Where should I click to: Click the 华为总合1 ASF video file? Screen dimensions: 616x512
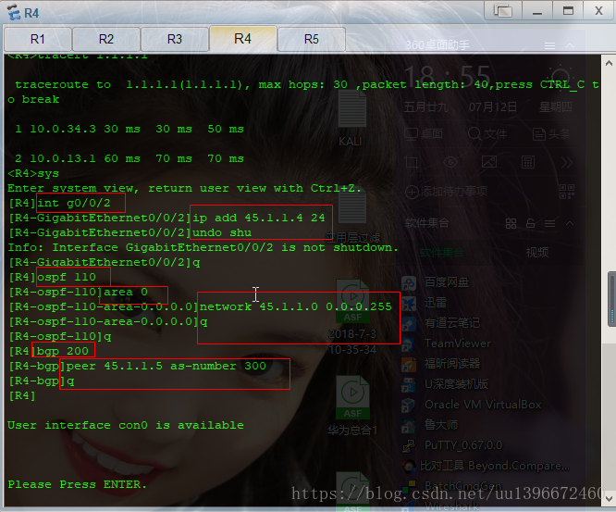click(352, 406)
